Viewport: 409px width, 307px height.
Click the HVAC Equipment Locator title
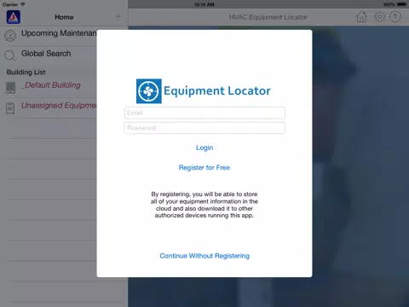click(x=268, y=17)
